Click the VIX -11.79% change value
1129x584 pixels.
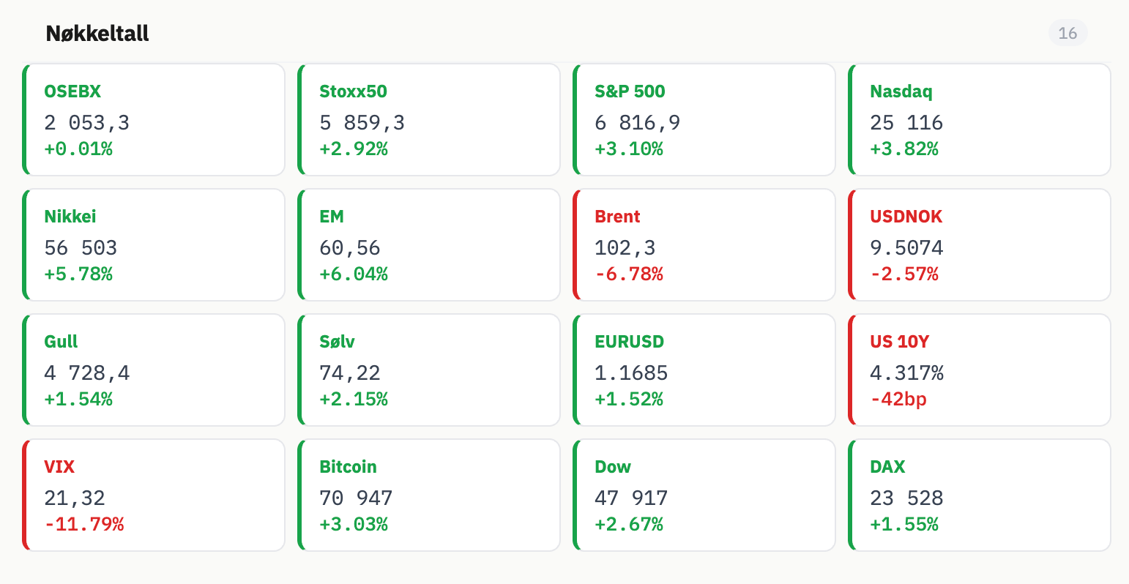(x=84, y=525)
